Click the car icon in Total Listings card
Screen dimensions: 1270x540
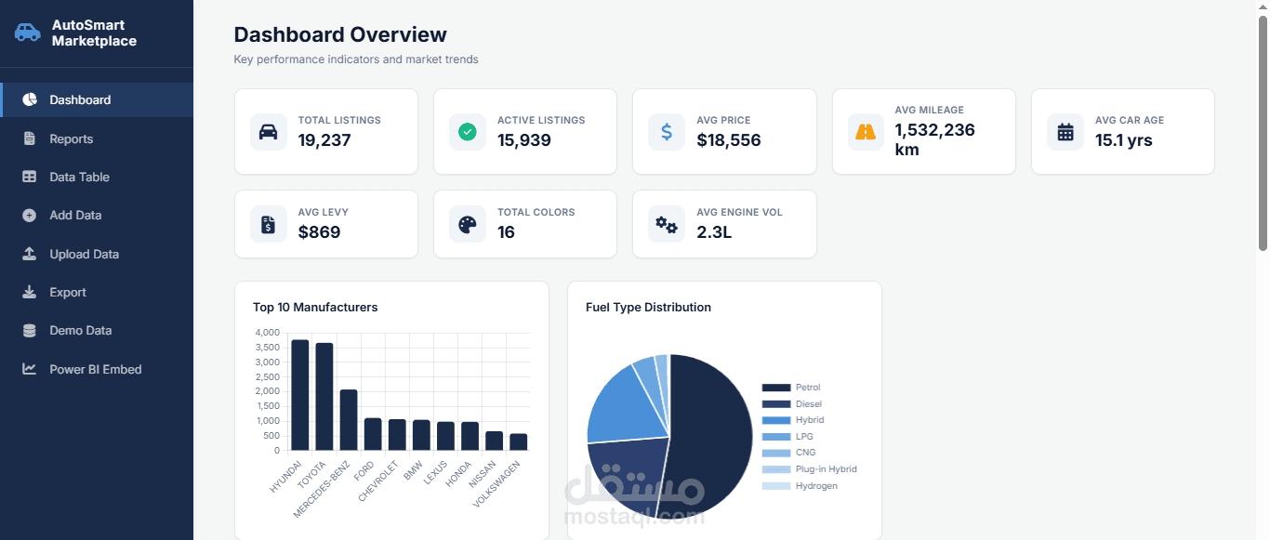(268, 131)
